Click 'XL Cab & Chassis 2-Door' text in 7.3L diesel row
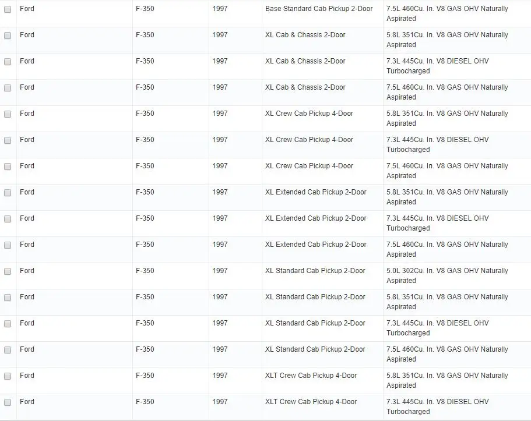Image resolution: width=531 pixels, height=421 pixels. coord(305,61)
